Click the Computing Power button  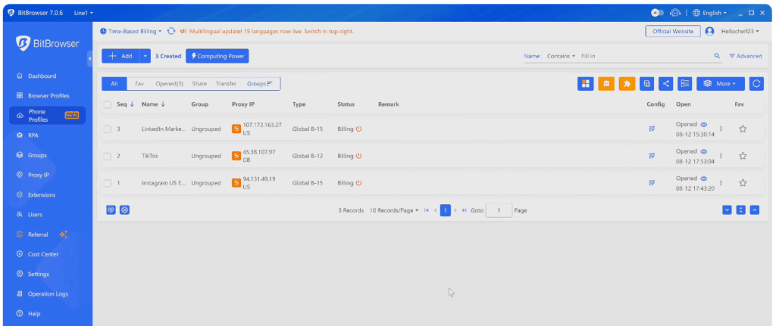tap(217, 56)
